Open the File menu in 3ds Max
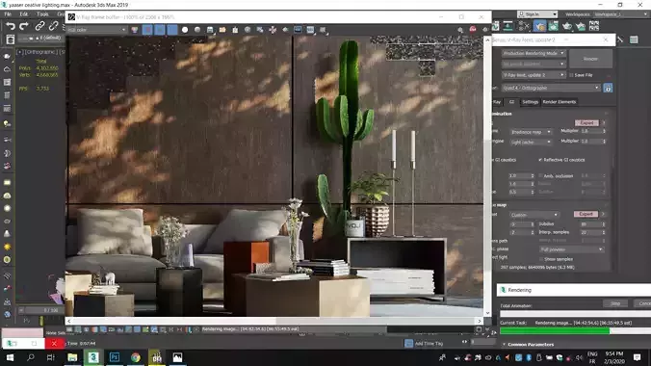651x366 pixels. 8,14
